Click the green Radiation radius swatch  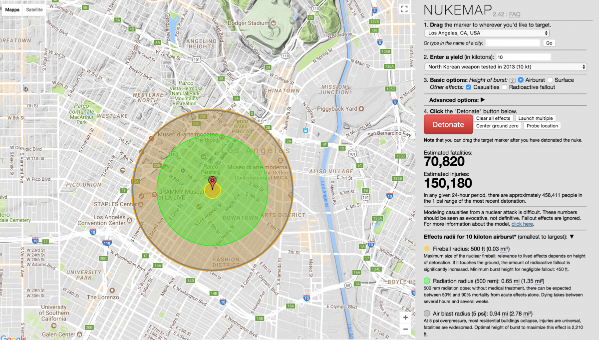[427, 281]
